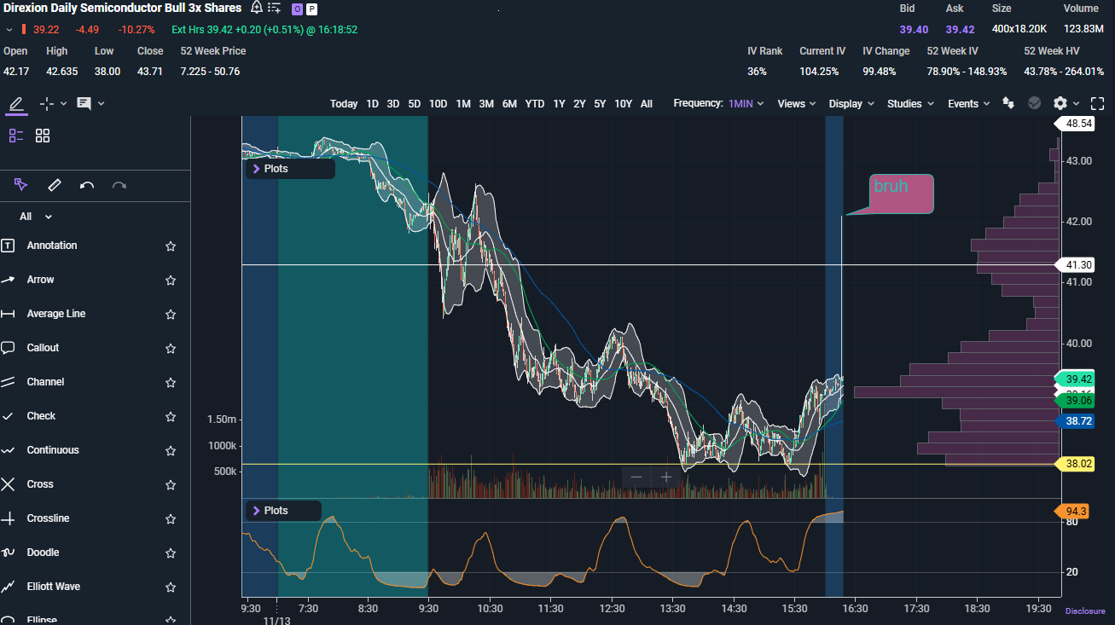Select the Cross drawing tool
This screenshot has width=1115, height=625.
coord(40,484)
